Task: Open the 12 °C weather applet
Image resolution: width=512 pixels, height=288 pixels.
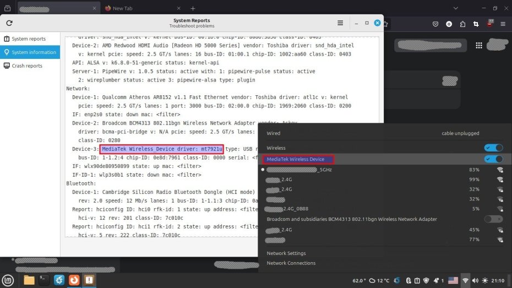Action: click(379, 280)
